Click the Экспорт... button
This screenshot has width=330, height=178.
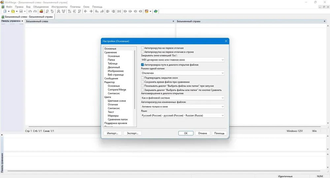(x=132, y=133)
